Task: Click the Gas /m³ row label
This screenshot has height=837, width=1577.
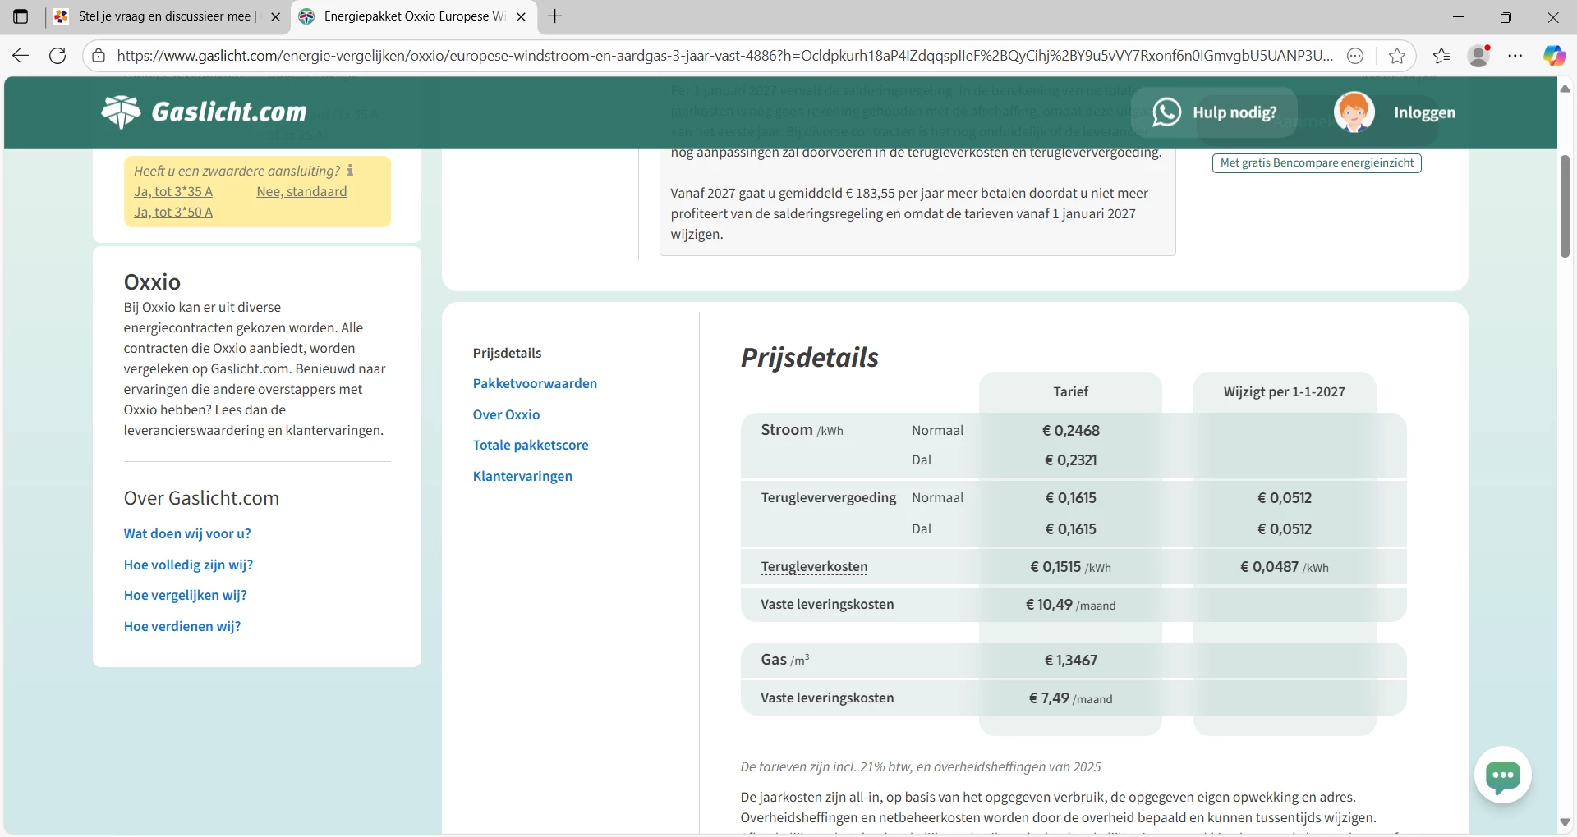Action: (x=784, y=660)
